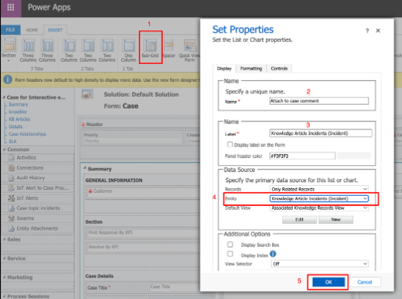Select First Response By KPI field
The height and width of the screenshot is (299, 402).
tap(143, 233)
